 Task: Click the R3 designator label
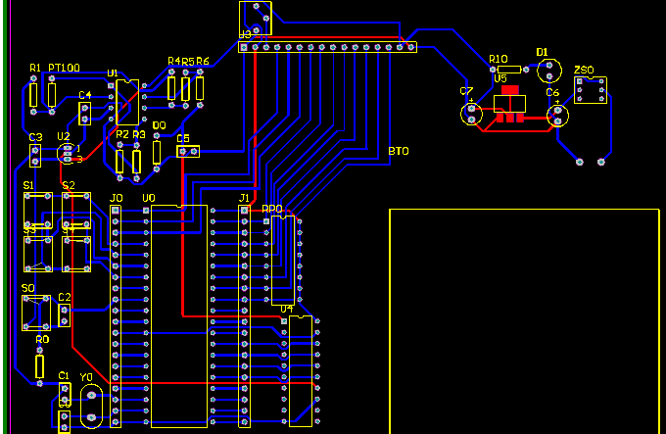click(x=139, y=134)
